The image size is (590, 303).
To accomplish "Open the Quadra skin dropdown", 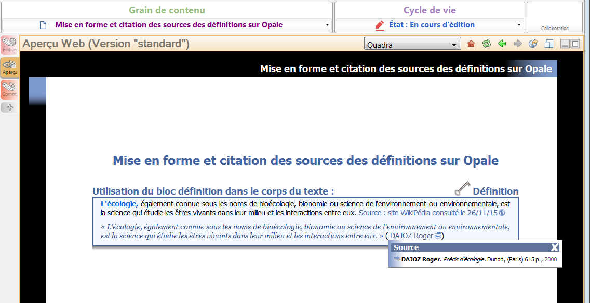I will pos(412,44).
